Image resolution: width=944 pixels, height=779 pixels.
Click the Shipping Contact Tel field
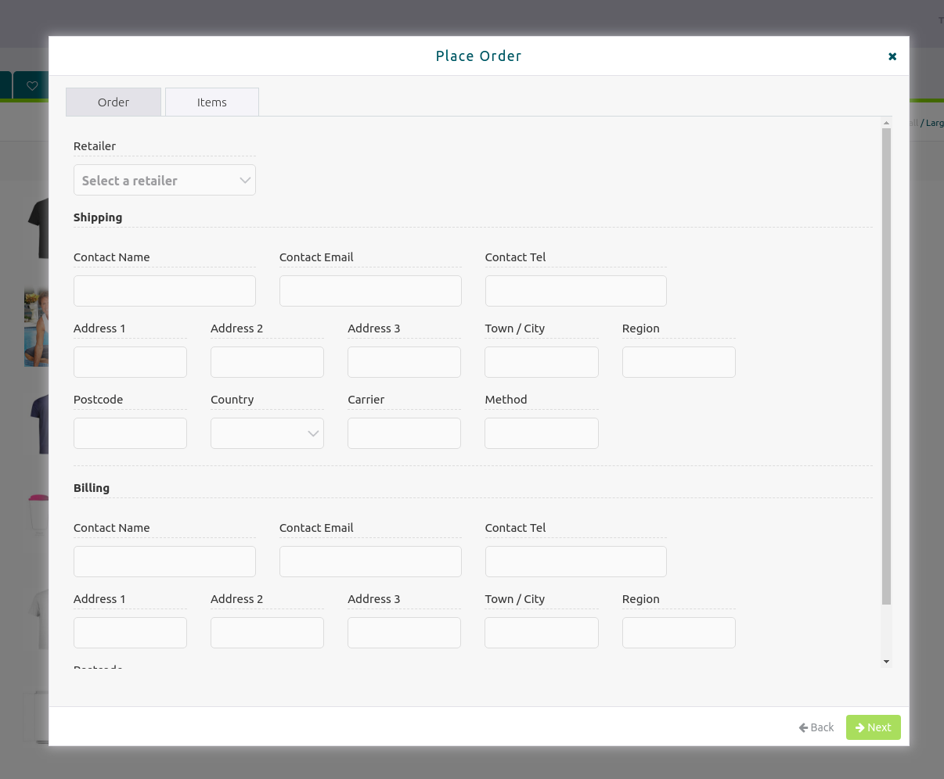pos(576,291)
